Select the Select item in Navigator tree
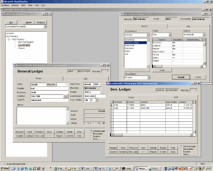Screen dimensions: 213x171 [21, 48]
